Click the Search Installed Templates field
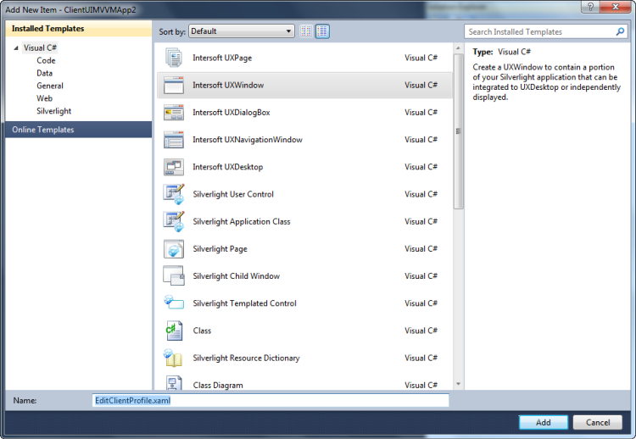This screenshot has width=636, height=439. (539, 31)
